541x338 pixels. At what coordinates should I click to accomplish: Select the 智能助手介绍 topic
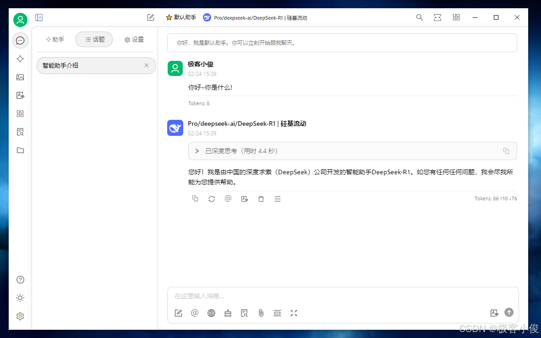(96, 65)
